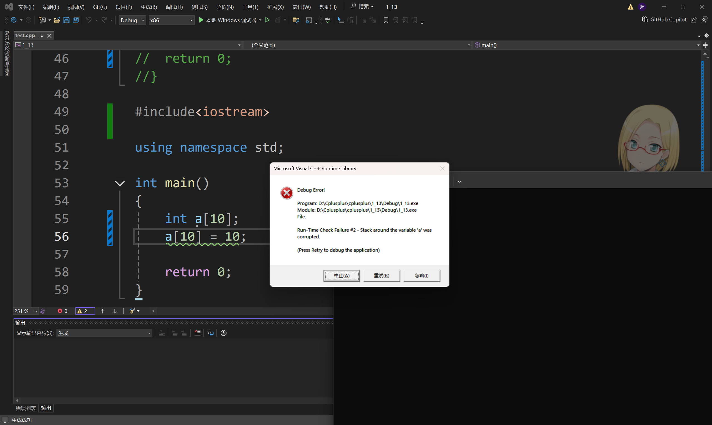Click the warnings count box showing 2

click(x=85, y=311)
